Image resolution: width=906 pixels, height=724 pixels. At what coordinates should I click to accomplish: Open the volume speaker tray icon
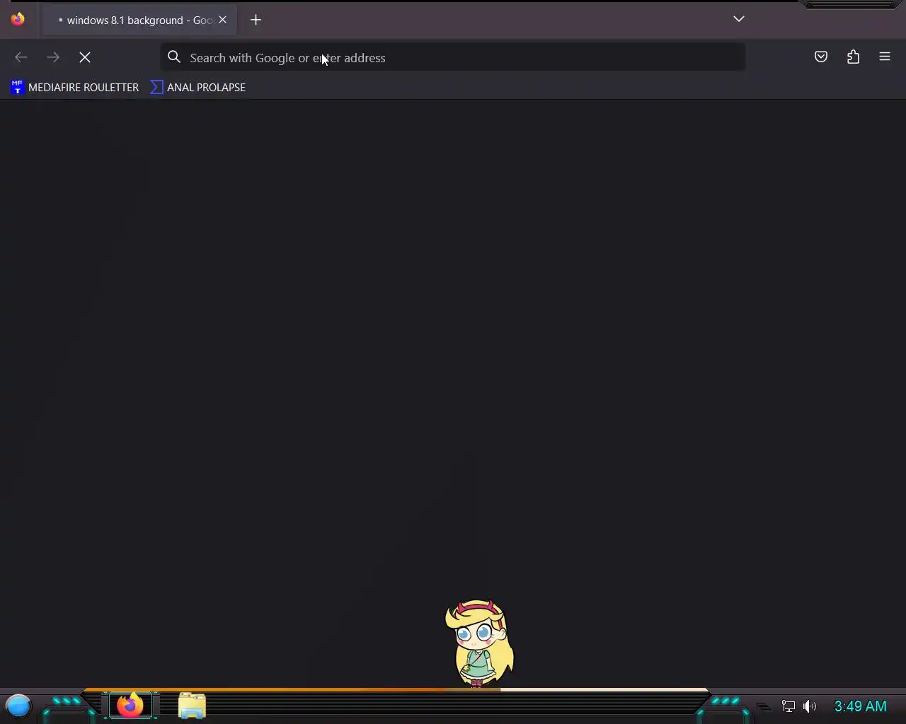click(x=810, y=706)
